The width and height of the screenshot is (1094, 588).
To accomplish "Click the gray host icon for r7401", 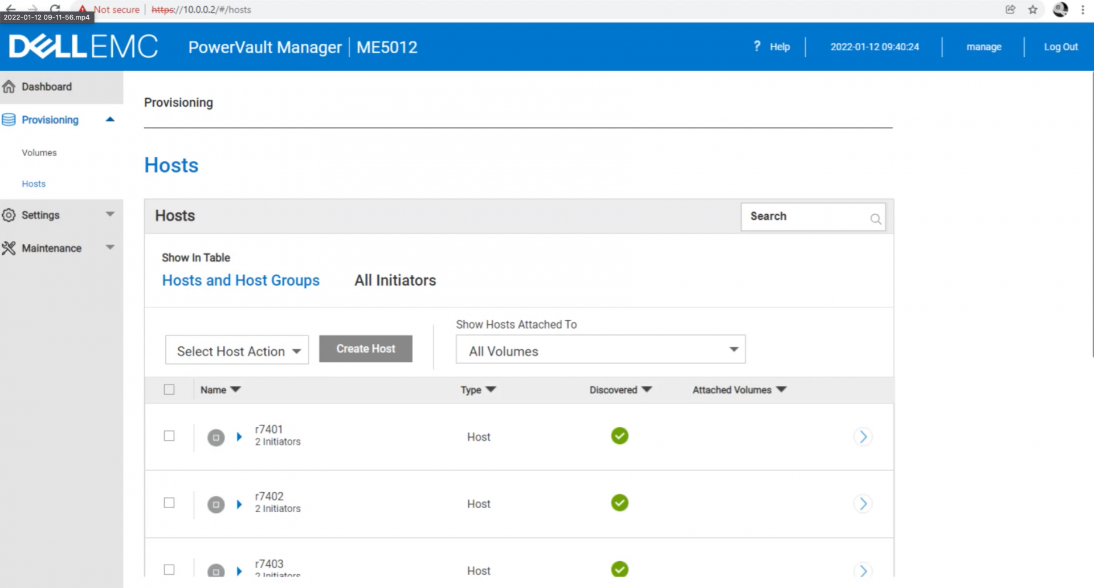I will click(216, 438).
